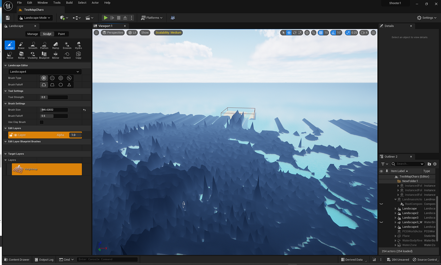Collapse the Tool Settings section
Image resolution: width=441 pixels, height=265 pixels.
5,91
